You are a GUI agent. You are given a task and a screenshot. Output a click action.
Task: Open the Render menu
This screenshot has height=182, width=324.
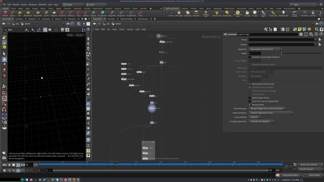point(16,5)
